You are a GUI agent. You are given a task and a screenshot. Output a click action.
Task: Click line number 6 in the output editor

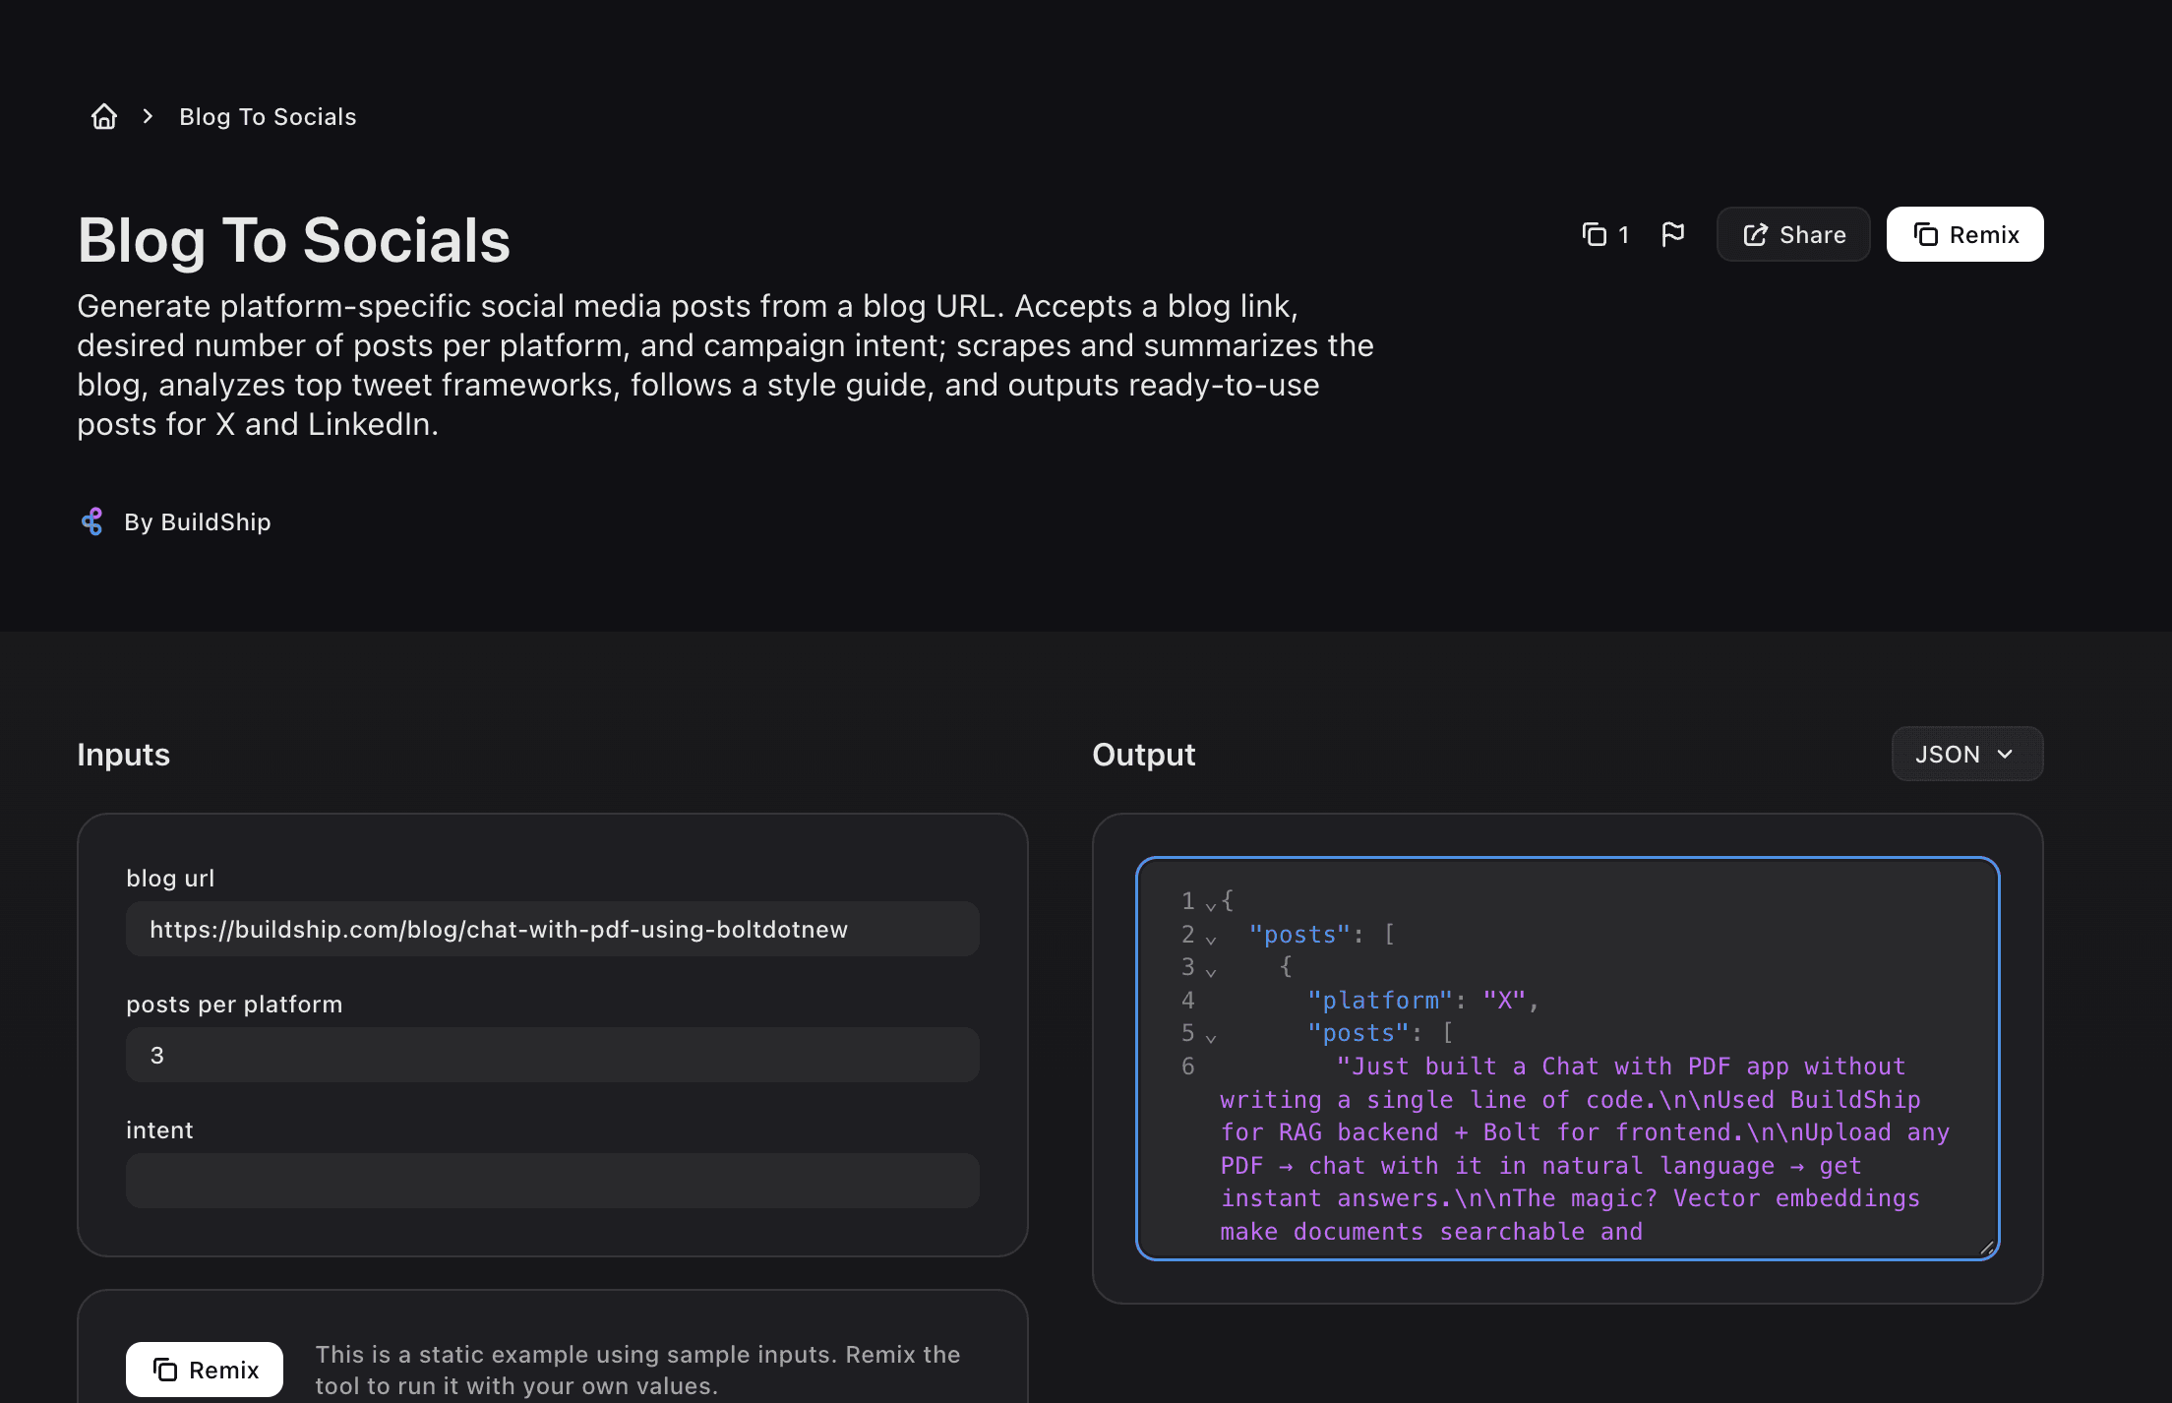pyautogui.click(x=1187, y=1066)
